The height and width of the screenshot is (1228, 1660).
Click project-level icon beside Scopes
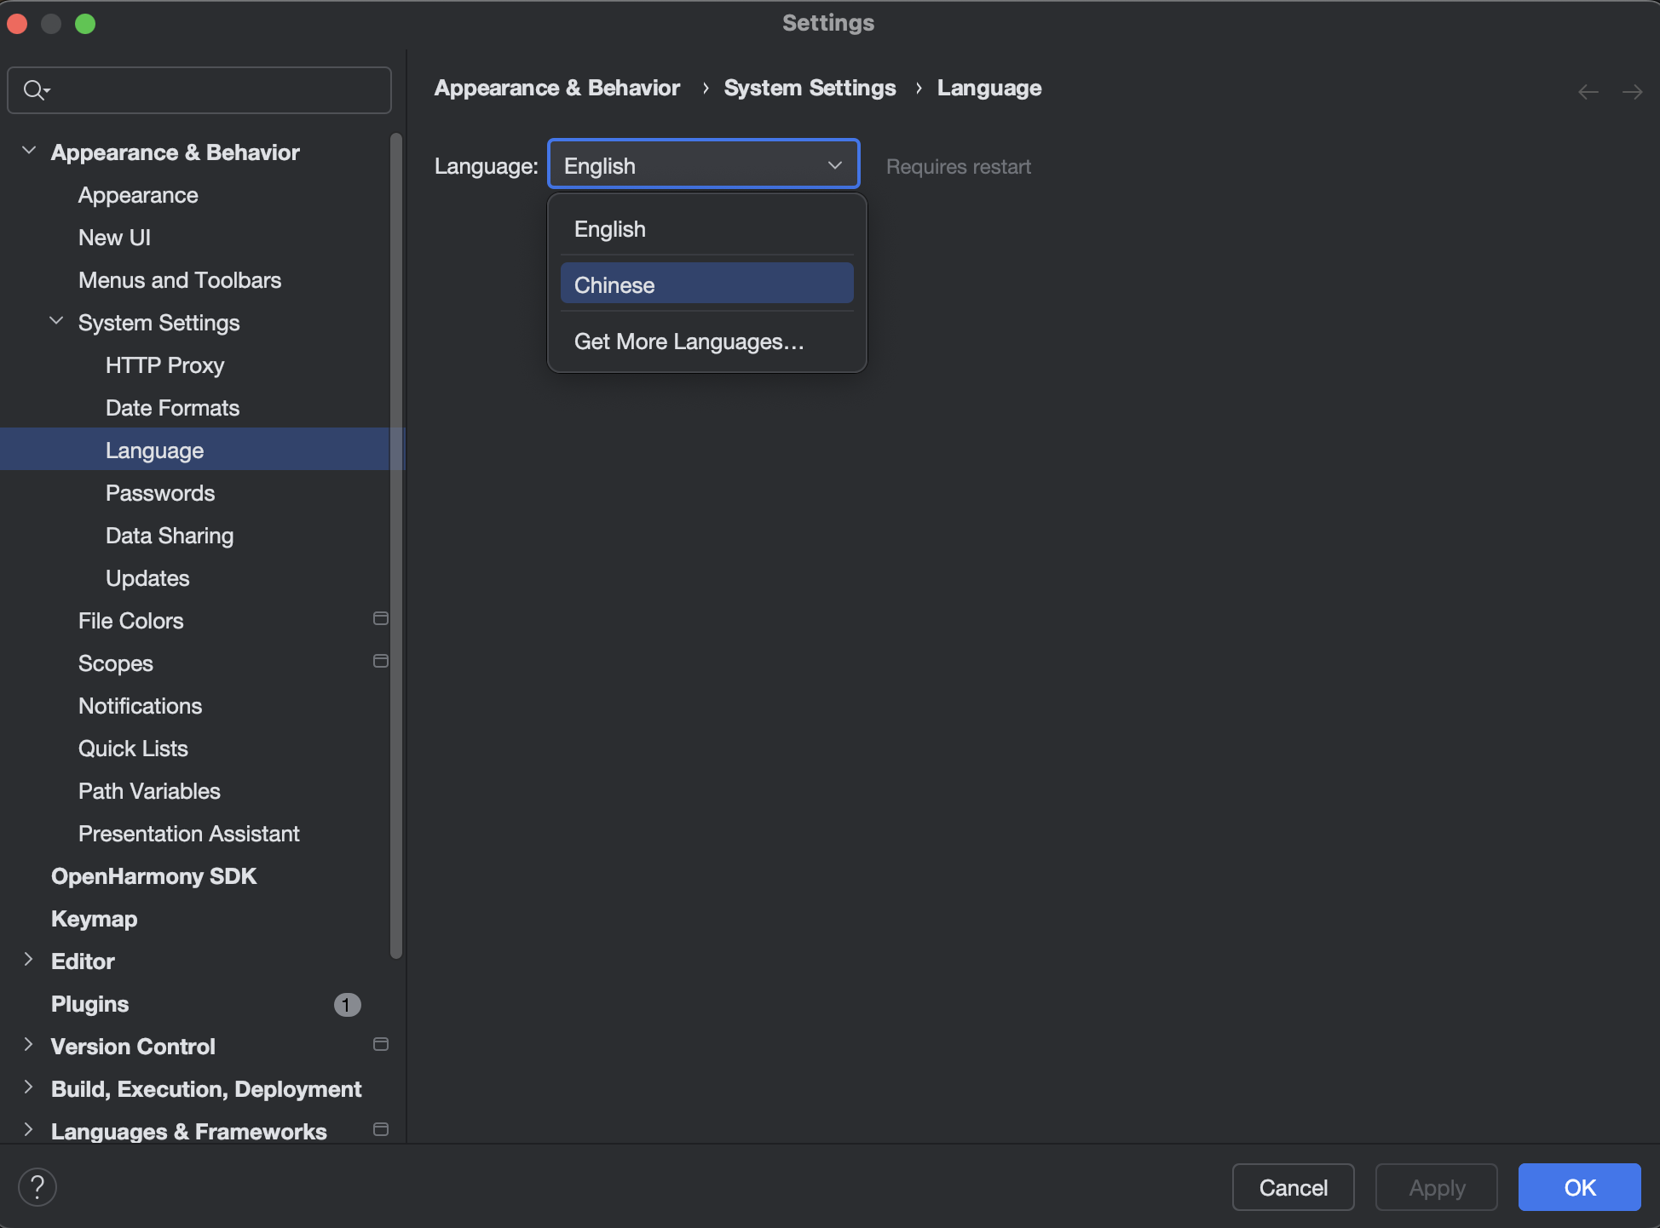click(381, 662)
